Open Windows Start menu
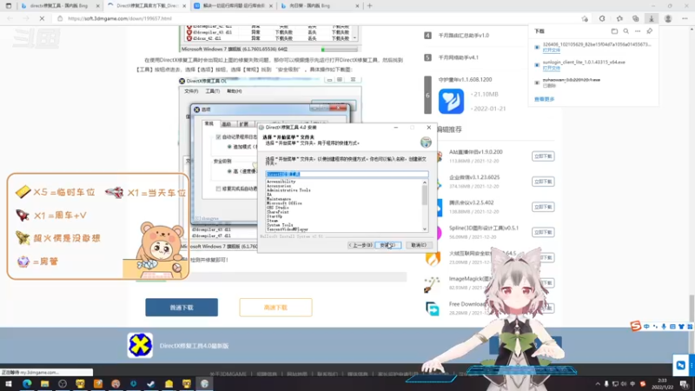695x391 pixels. tap(9, 384)
